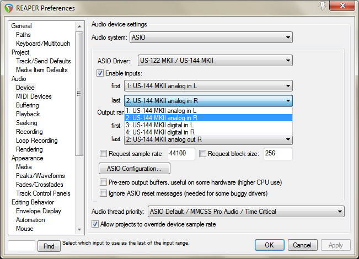Click the block size field showing 256
This screenshot has width=359, height=259.
pos(278,154)
